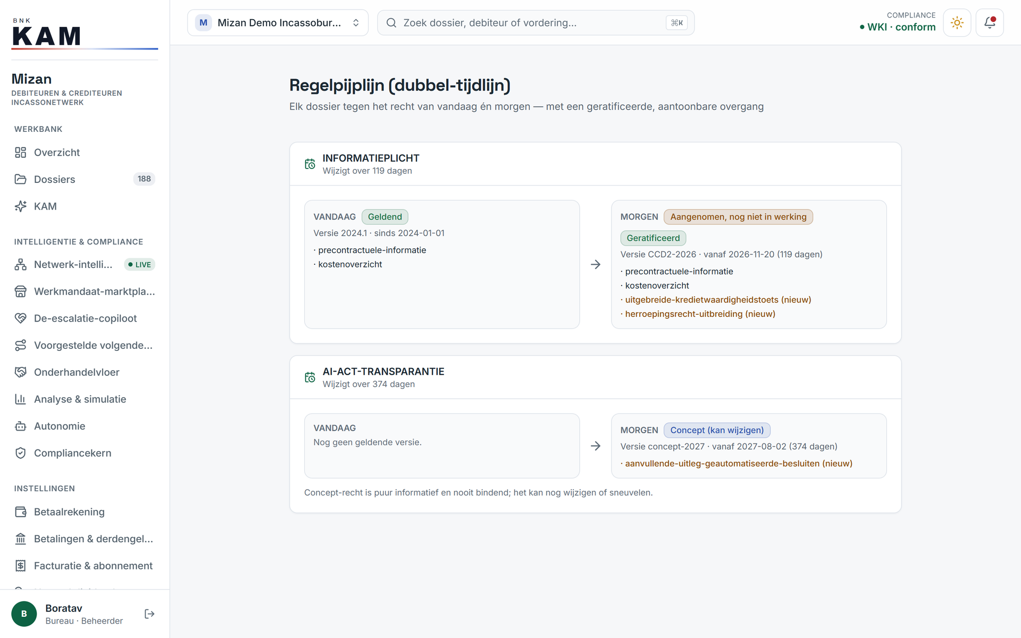
Task: Open Voorgestelde volgende route icon
Action: [x=20, y=346]
